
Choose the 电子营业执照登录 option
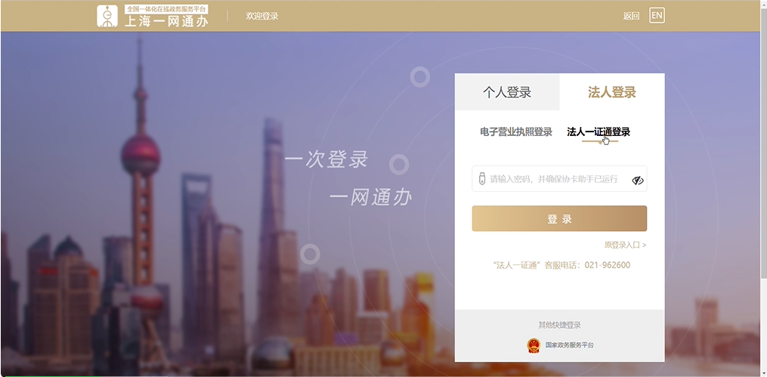516,132
